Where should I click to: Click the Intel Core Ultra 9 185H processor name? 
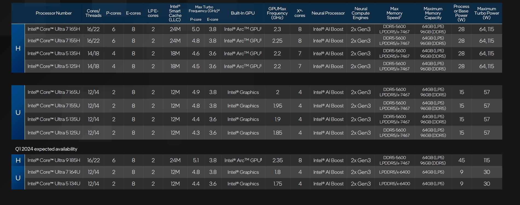[x=54, y=160]
